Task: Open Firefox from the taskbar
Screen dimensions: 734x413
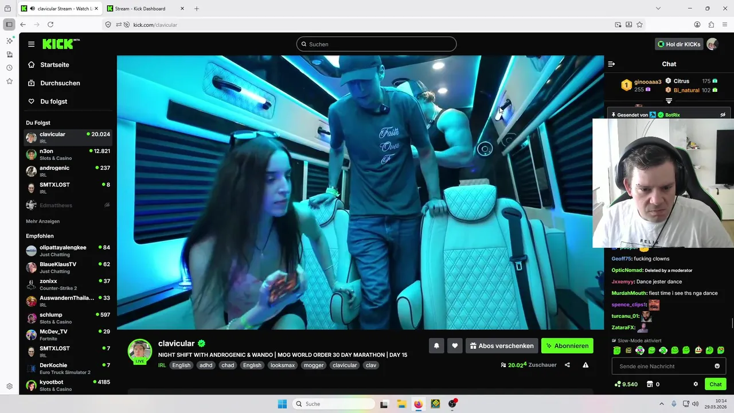Action: click(418, 404)
